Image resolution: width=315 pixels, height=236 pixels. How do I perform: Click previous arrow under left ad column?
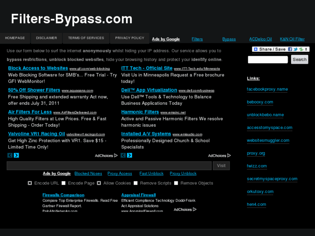(10, 155)
